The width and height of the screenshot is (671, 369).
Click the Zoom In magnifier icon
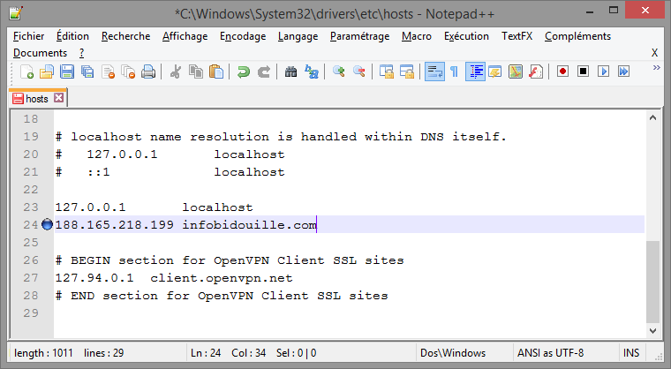tap(339, 72)
